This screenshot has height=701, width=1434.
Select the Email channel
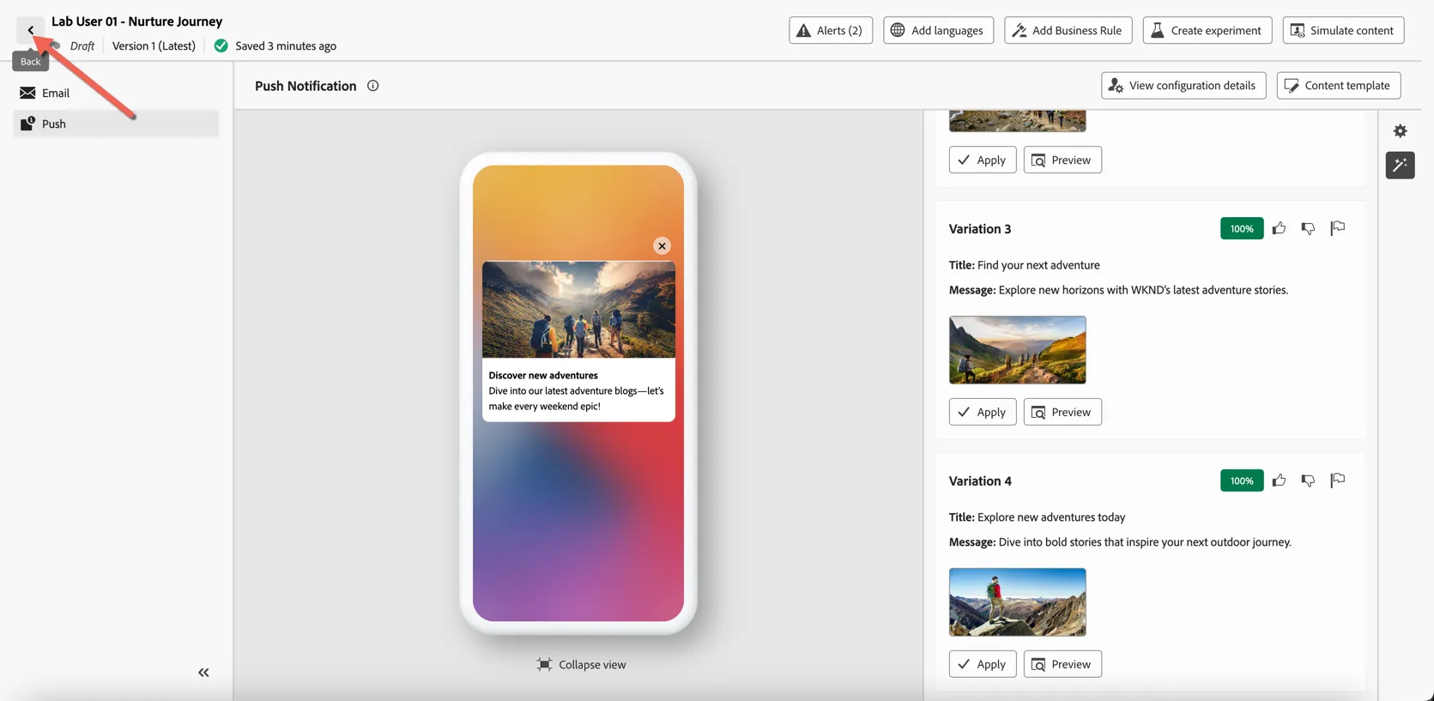(116, 93)
